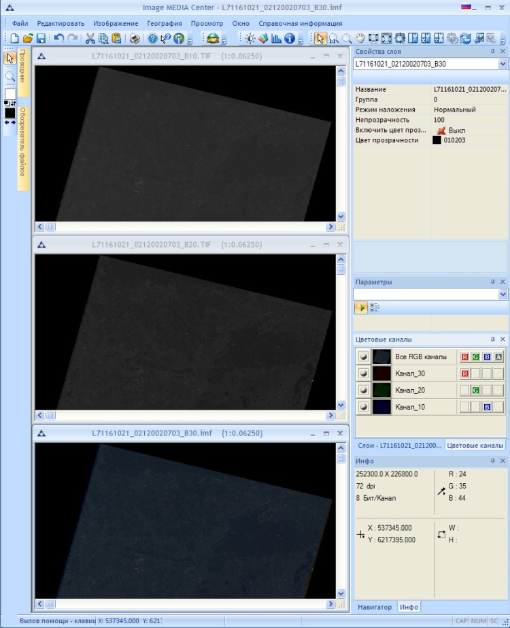
Task: Click list options button in Параметры
Action: (374, 308)
